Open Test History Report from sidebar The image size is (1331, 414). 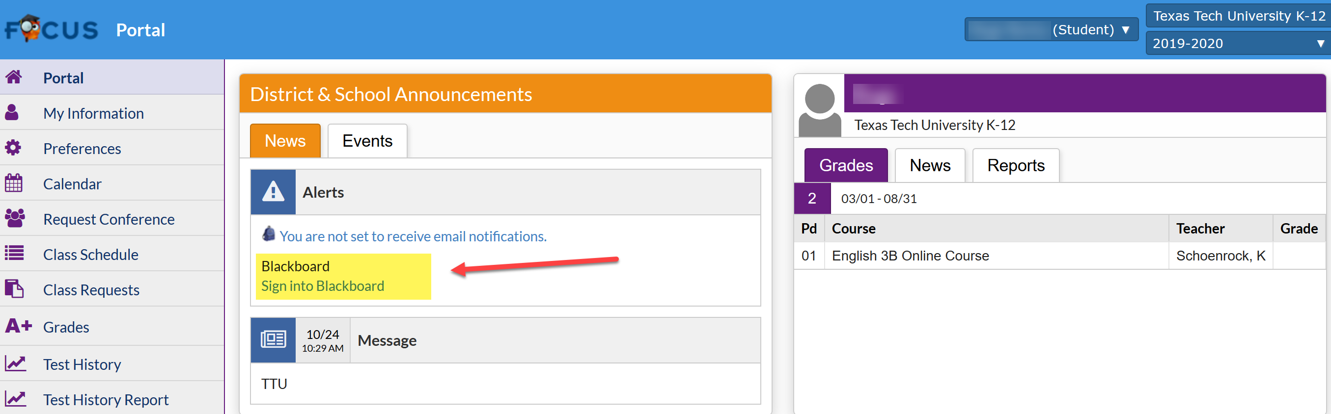[x=111, y=399]
